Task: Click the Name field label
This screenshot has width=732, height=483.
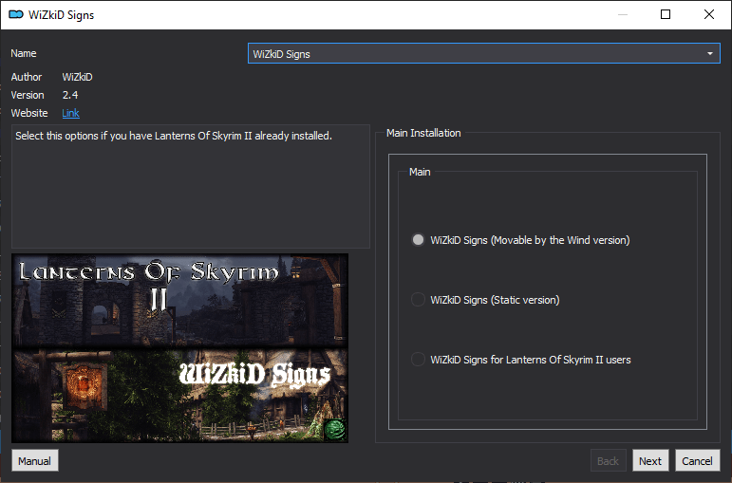Action: [24, 53]
